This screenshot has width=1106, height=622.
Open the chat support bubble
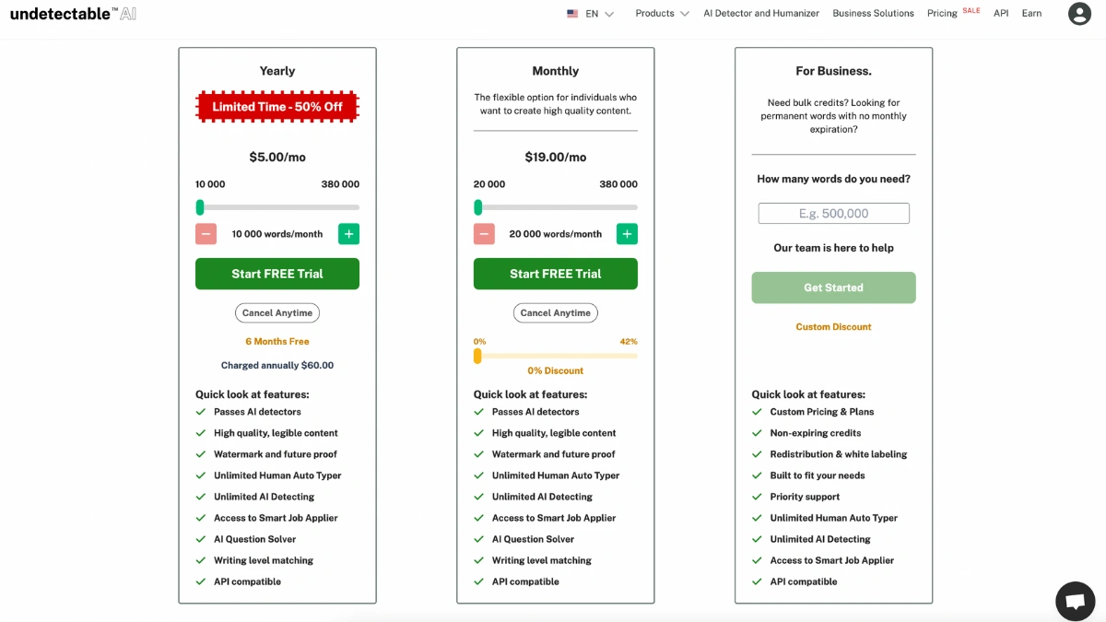pyautogui.click(x=1075, y=601)
